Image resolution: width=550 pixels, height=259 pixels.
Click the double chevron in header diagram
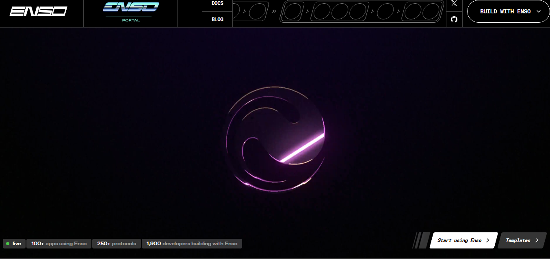pyautogui.click(x=274, y=11)
